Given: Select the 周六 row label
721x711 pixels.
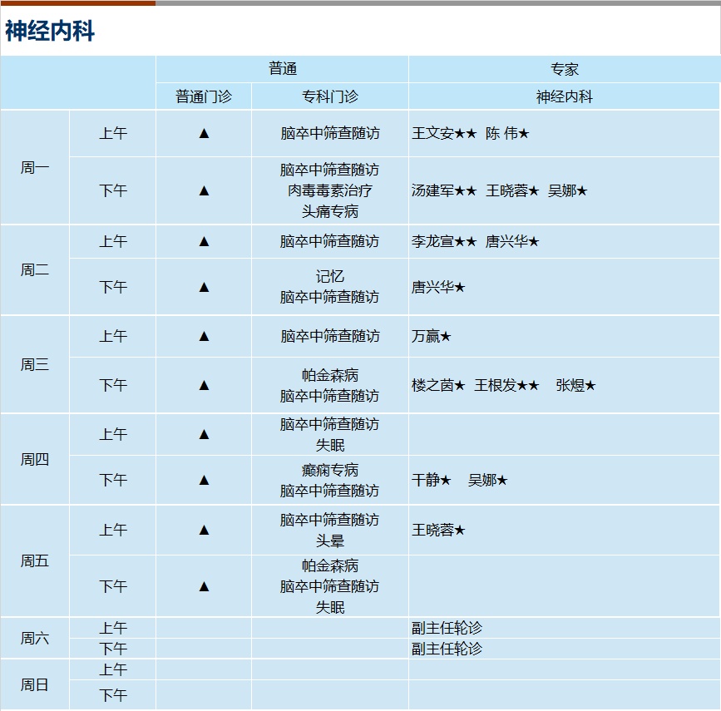Looking at the screenshot, I should 34,638.
